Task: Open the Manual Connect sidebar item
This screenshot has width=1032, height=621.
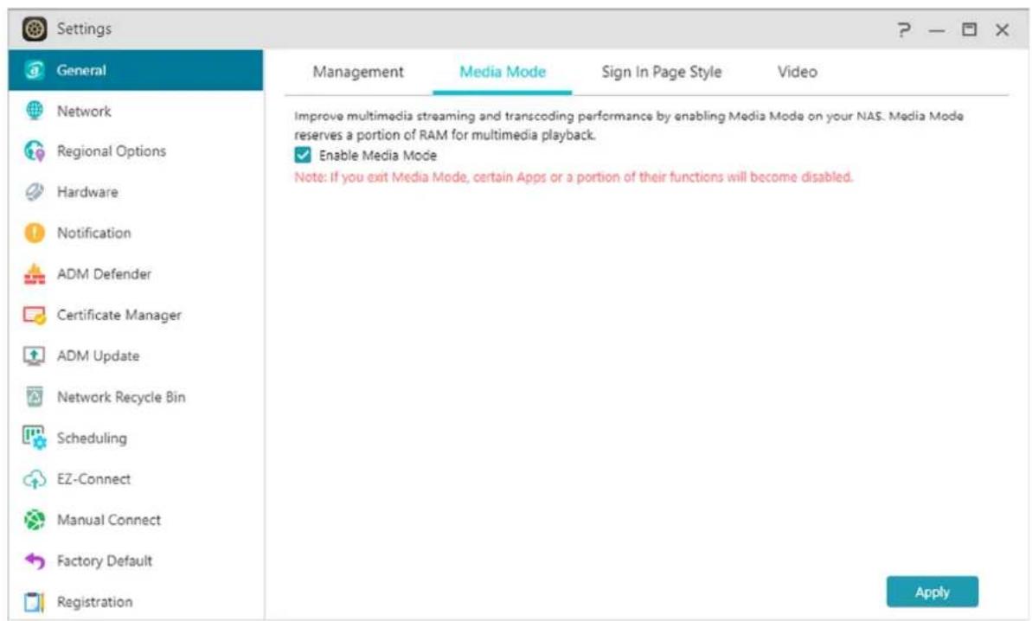Action: (108, 520)
